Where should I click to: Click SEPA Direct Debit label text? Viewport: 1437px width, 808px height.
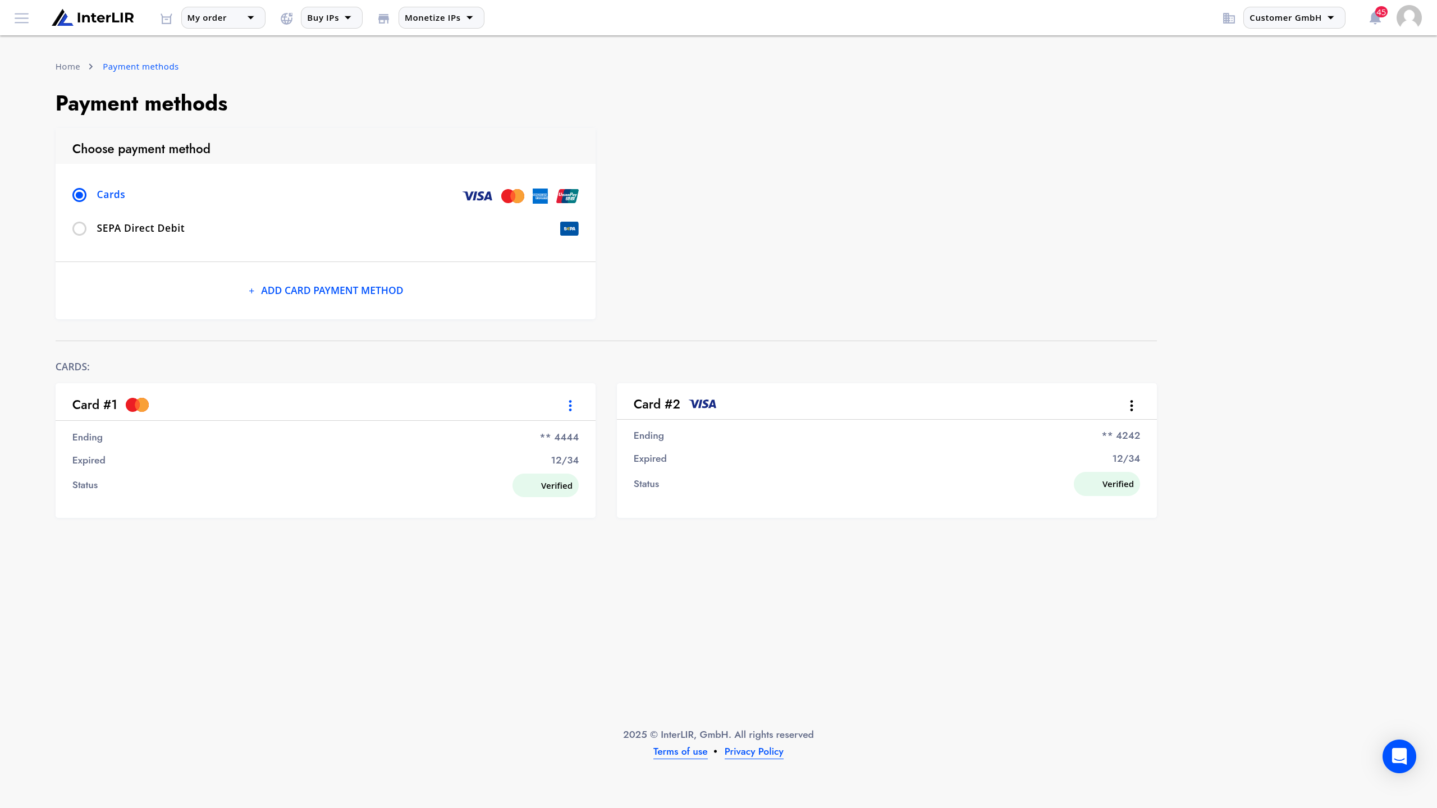(140, 228)
